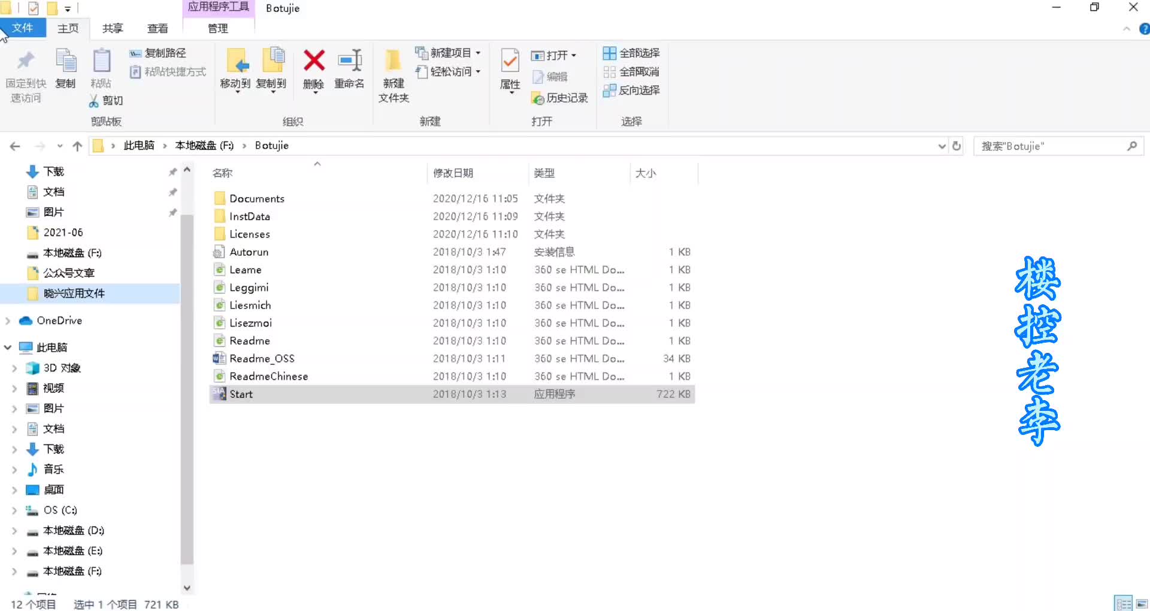Click Select all (全部选择)
Image resolution: width=1150 pixels, height=611 pixels.
(x=631, y=53)
